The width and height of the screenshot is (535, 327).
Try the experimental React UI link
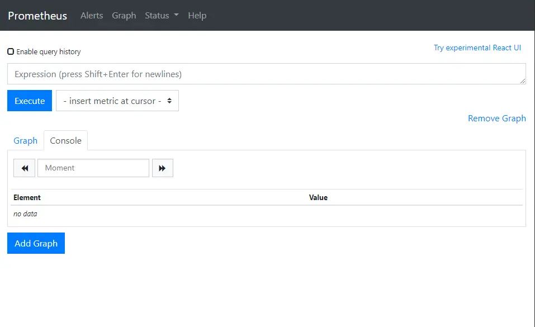coord(477,48)
